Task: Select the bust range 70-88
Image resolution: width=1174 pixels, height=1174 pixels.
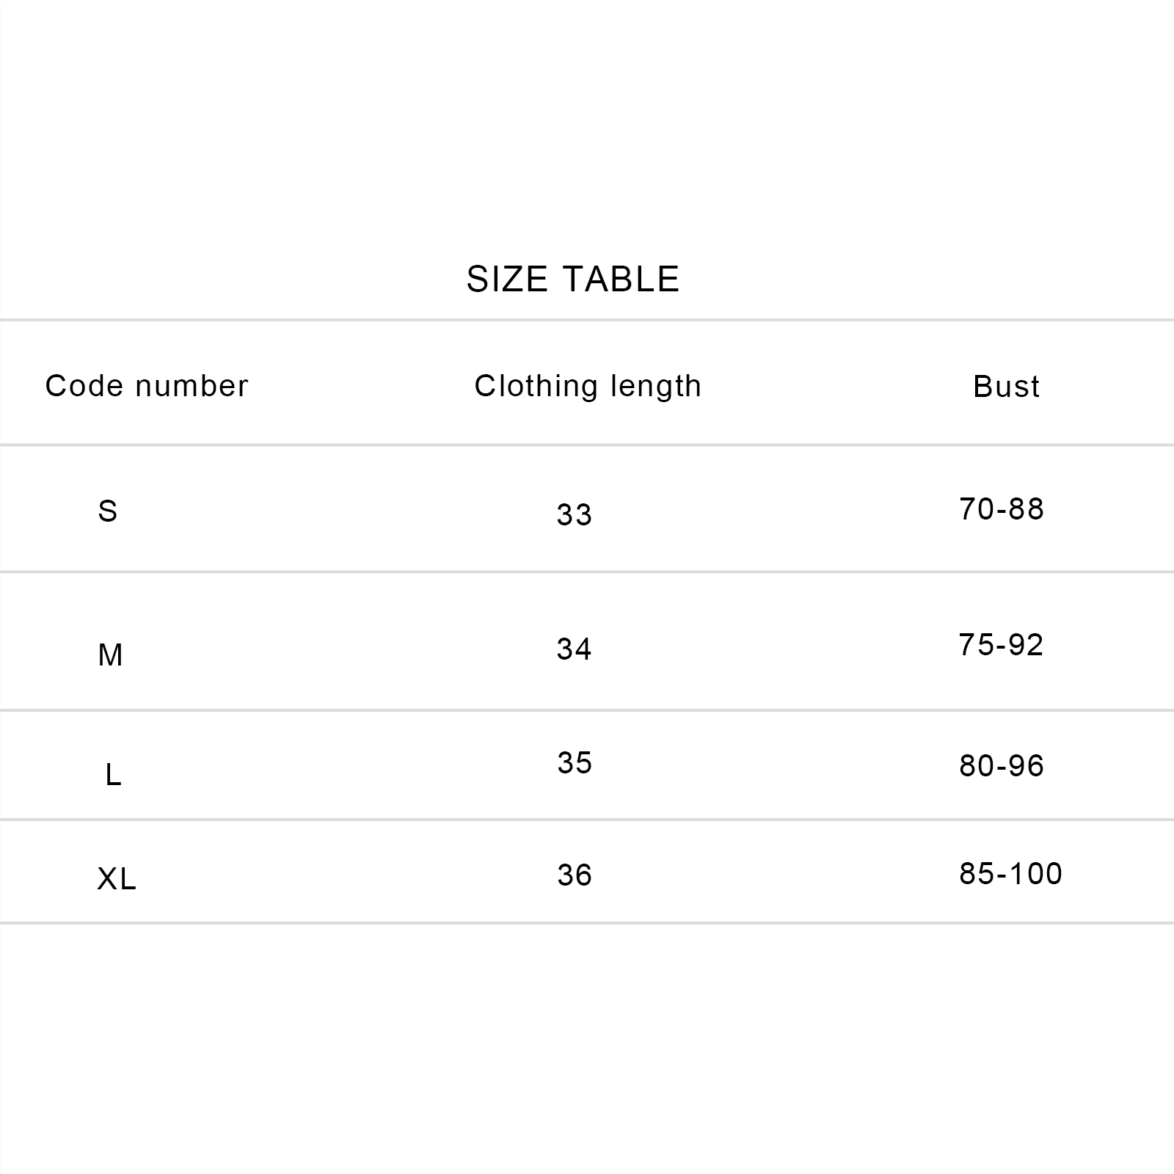Action: coord(1002,509)
